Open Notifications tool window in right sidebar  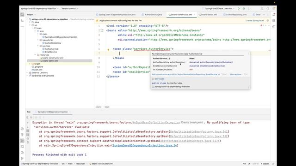[274, 14]
